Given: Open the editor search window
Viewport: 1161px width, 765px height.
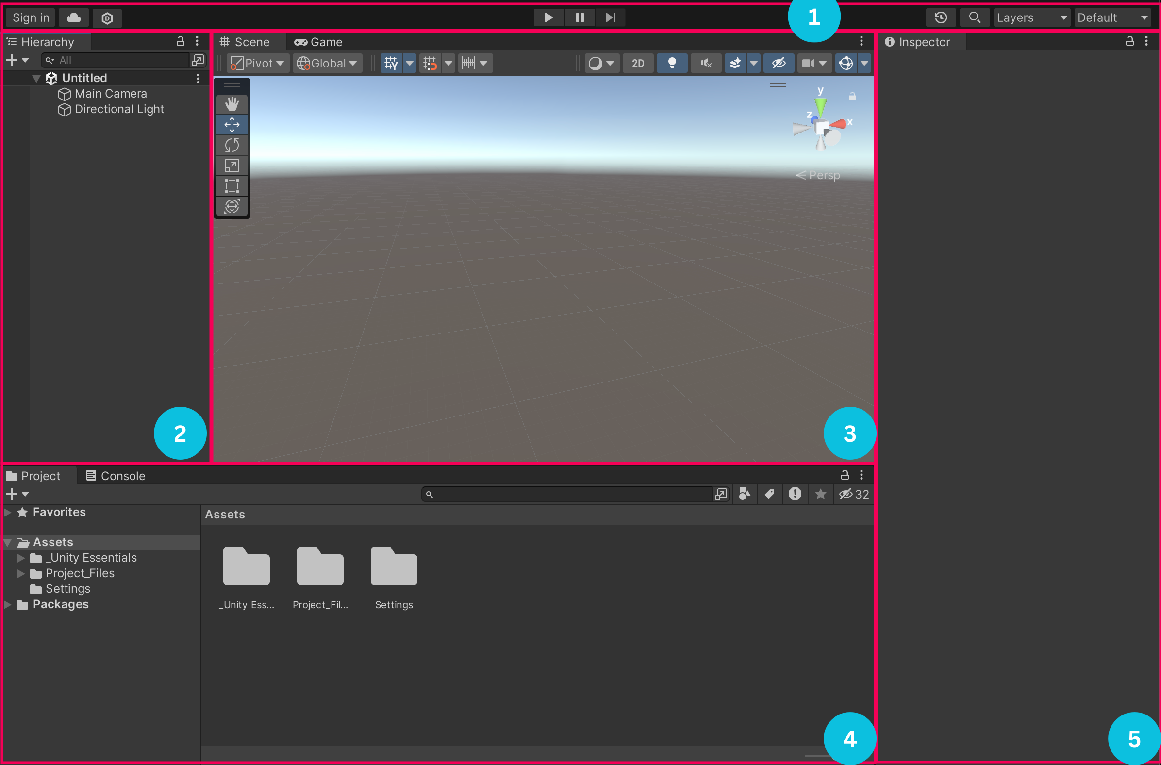Looking at the screenshot, I should pyautogui.click(x=975, y=17).
